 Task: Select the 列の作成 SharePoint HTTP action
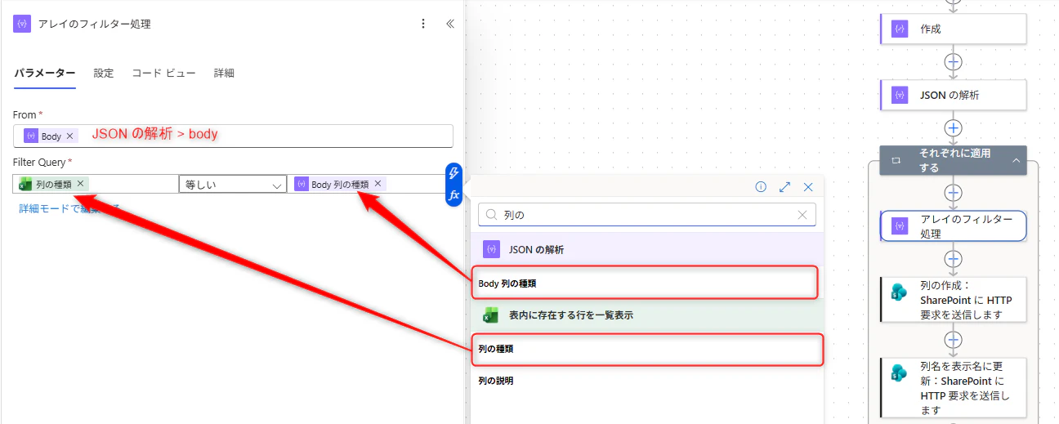pyautogui.click(x=953, y=299)
